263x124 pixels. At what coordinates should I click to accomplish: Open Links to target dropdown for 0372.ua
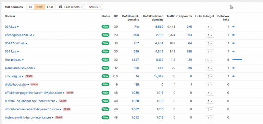click(210, 27)
